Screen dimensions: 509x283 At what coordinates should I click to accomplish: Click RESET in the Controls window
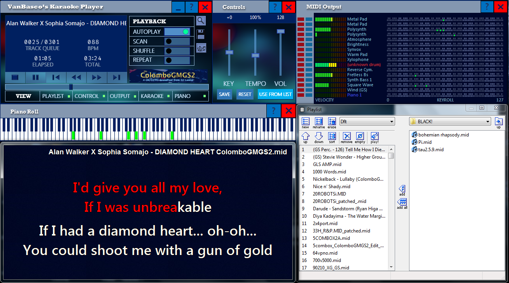(245, 94)
